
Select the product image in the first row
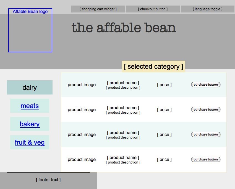pos(82,85)
